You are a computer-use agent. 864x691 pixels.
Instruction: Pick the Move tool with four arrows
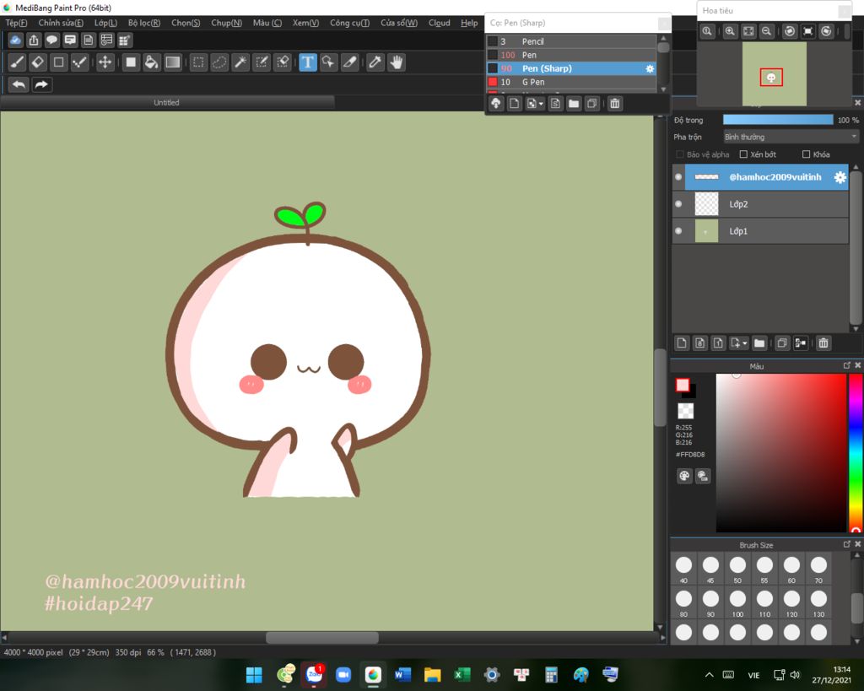click(105, 62)
